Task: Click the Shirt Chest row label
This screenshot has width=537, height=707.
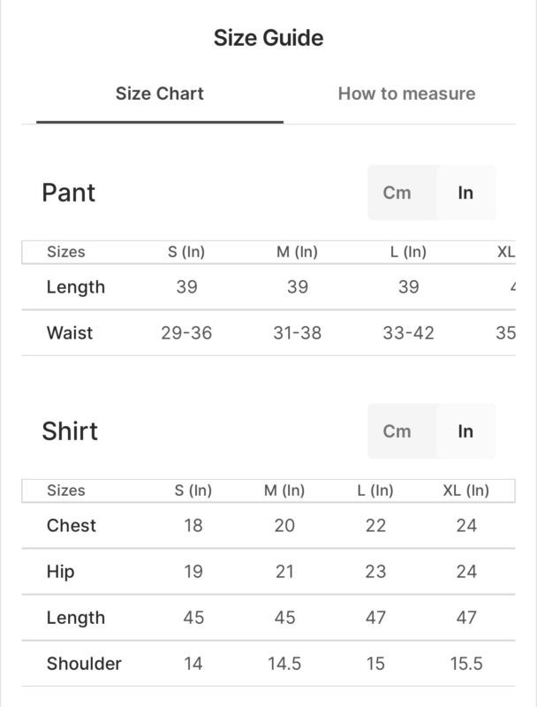Action: [x=72, y=526]
